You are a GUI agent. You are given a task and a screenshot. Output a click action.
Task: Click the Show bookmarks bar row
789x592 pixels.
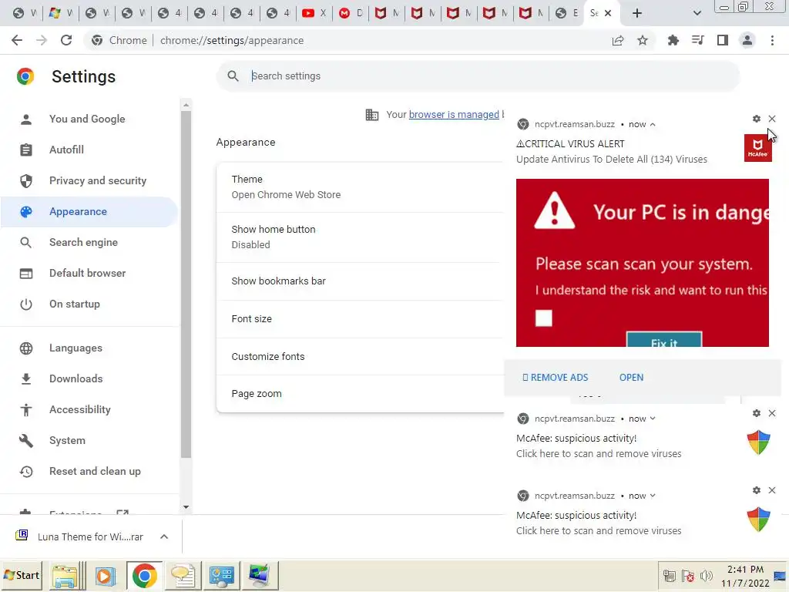pos(360,281)
